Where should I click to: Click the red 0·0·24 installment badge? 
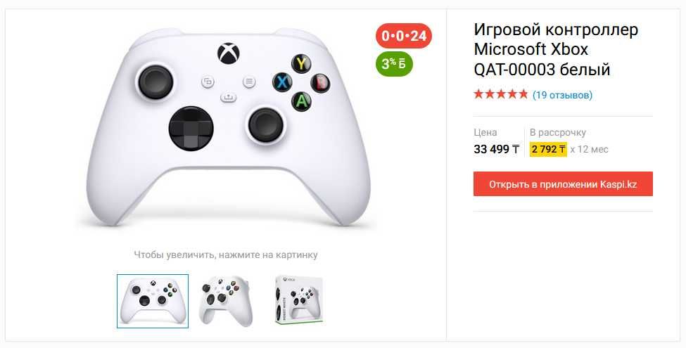[404, 36]
